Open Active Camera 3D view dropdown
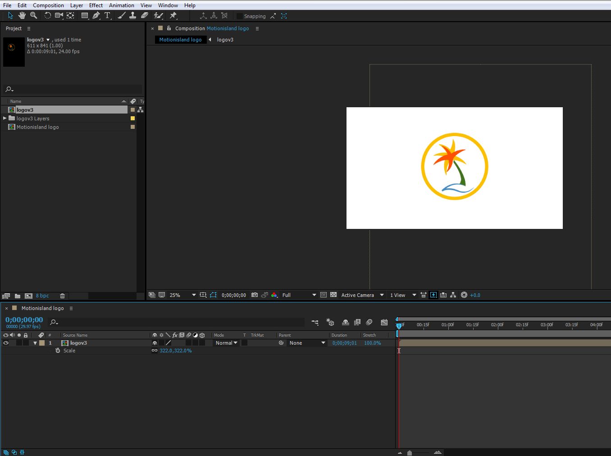 tap(362, 295)
